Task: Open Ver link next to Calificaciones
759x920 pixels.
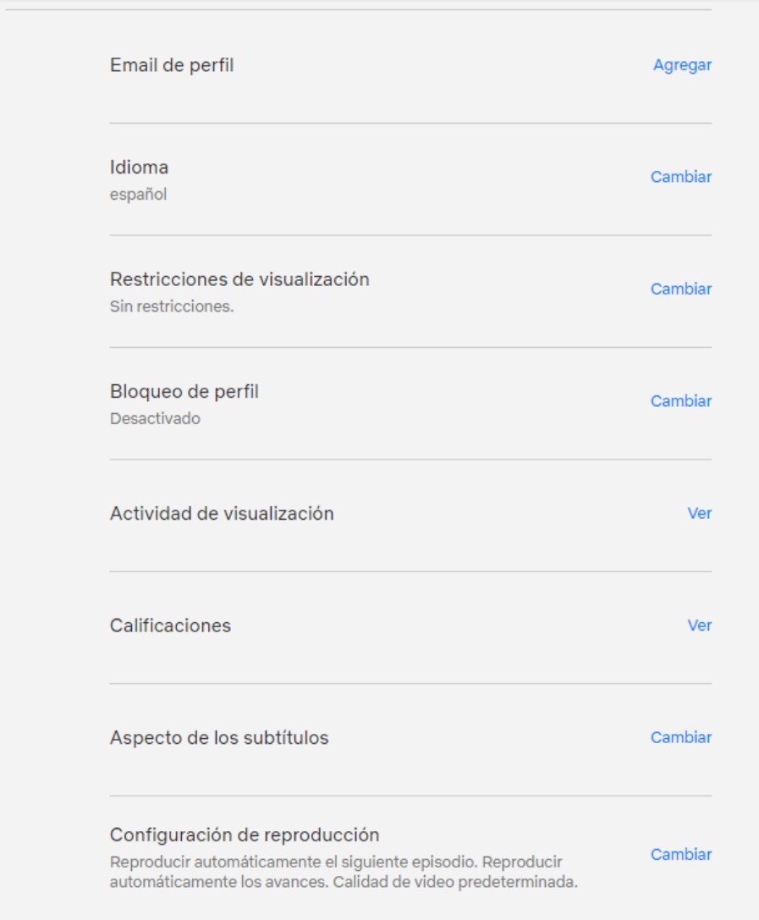Action: coord(700,625)
